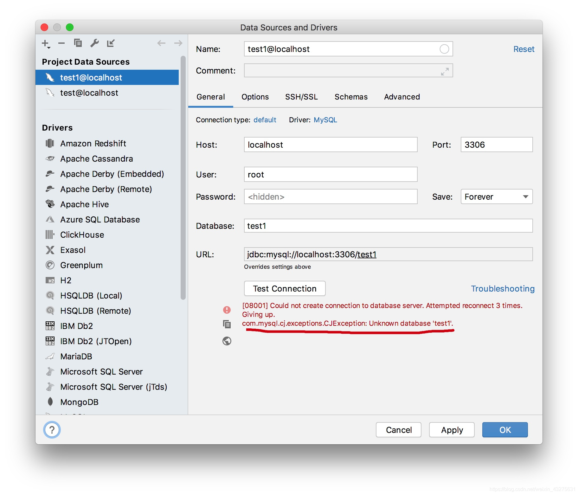Open web help via globe icon below error
This screenshot has height=495, width=578.
[x=227, y=341]
